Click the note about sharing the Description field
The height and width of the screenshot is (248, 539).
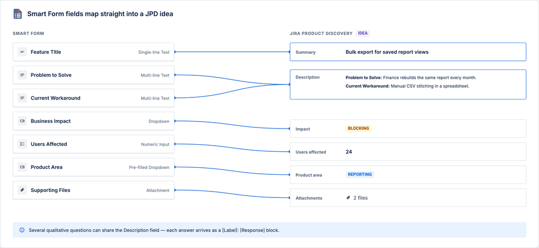pyautogui.click(x=154, y=230)
